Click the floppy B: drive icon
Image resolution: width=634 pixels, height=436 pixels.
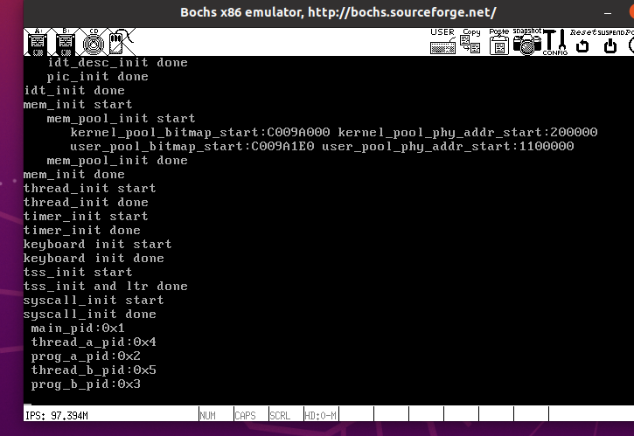point(66,42)
